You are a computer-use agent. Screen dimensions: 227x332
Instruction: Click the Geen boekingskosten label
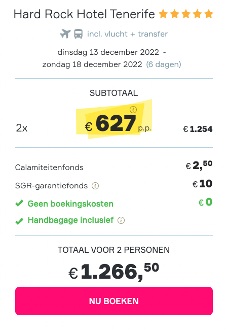tap(70, 204)
